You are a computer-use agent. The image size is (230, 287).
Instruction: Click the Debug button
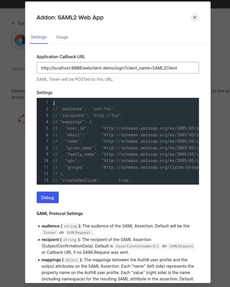pyautogui.click(x=48, y=197)
